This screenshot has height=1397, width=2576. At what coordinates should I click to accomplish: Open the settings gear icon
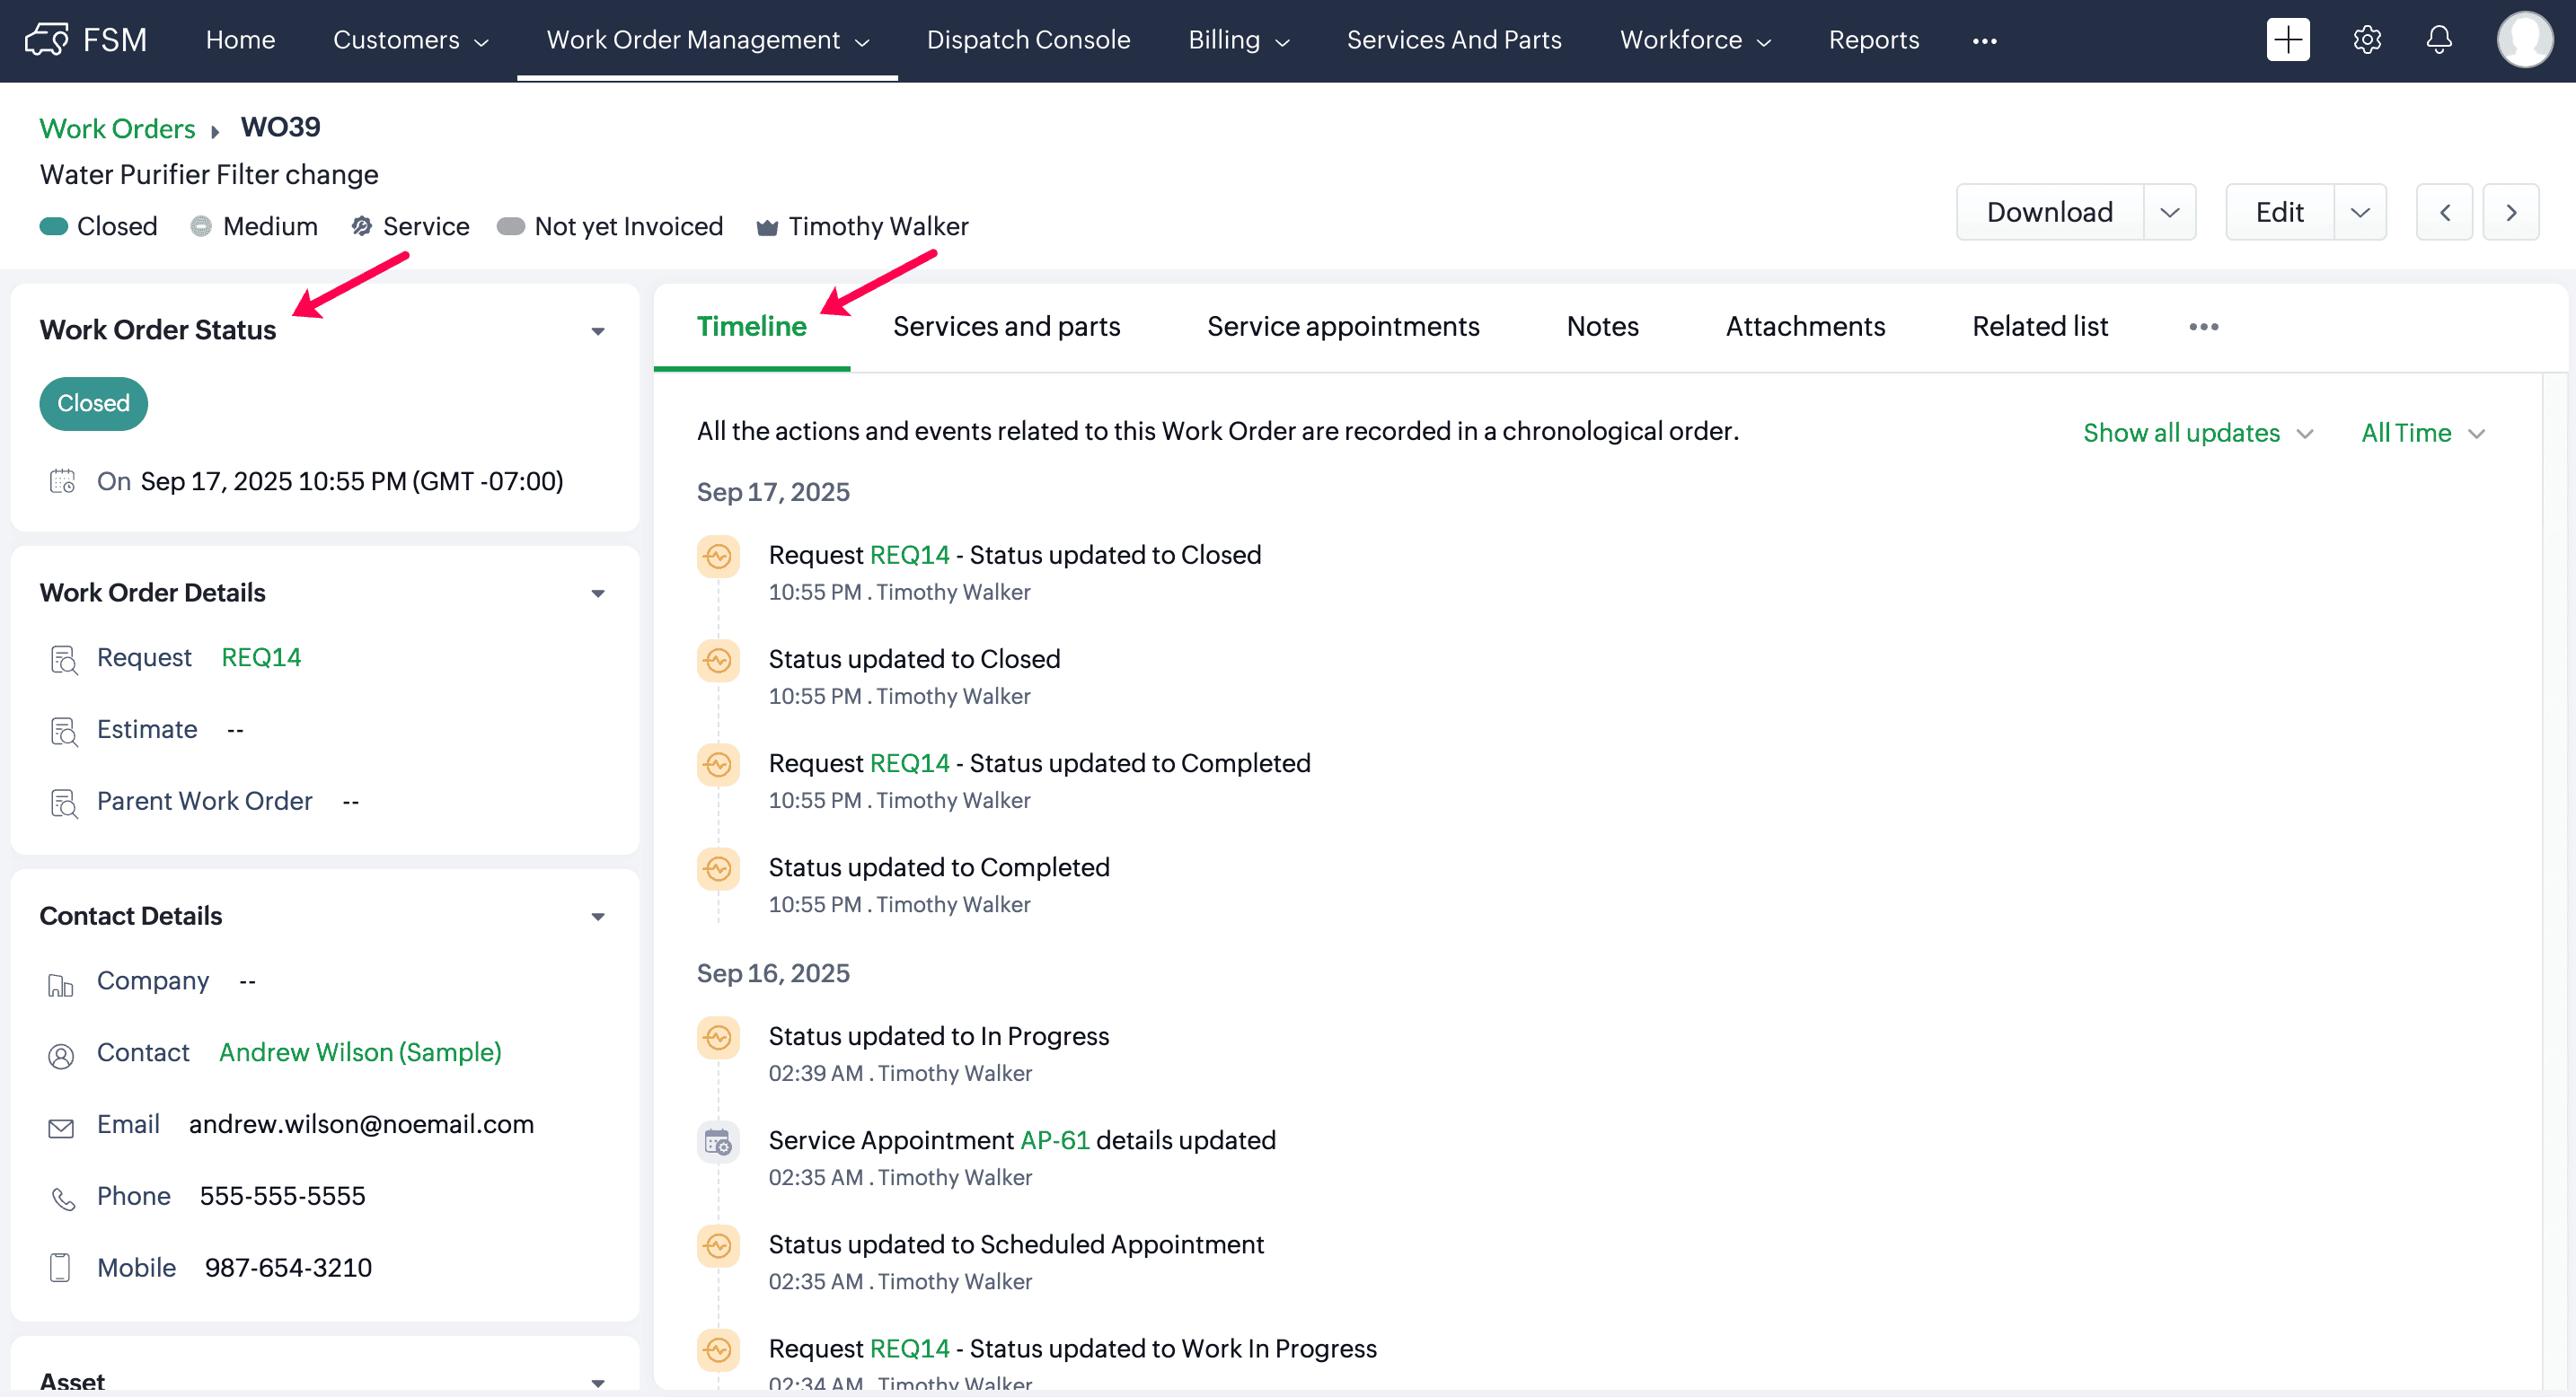point(2366,40)
